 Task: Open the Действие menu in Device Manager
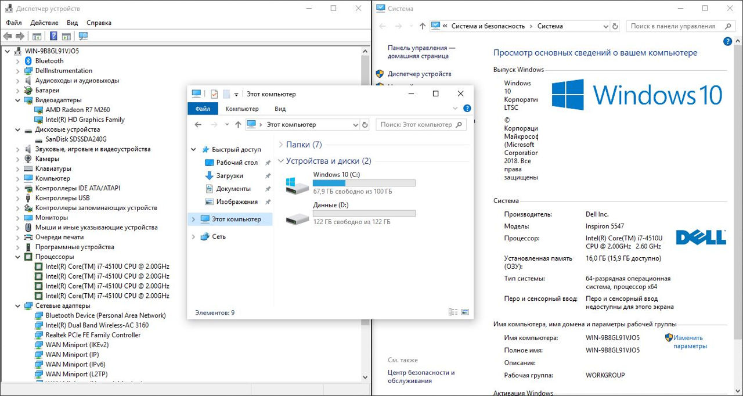[44, 23]
